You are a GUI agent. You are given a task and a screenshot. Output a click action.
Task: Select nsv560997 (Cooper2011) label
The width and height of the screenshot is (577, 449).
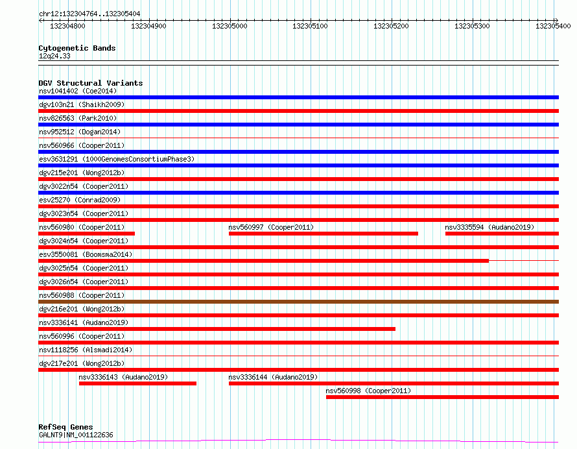coord(271,227)
